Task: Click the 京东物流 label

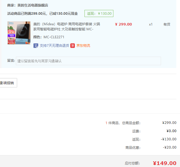Action: point(83,46)
